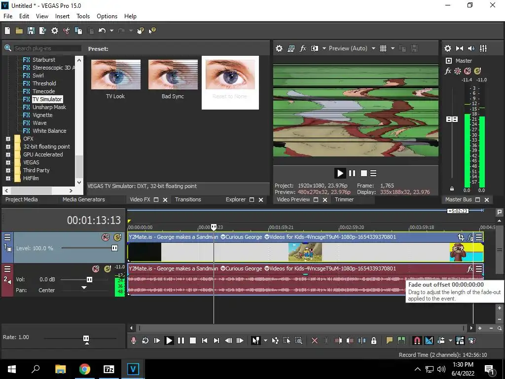Play the Video Preview window
The height and width of the screenshot is (379, 505).
point(340,173)
